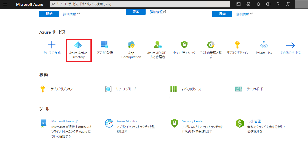
Task: Open the Microsoft Learn link
Action: click(65, 121)
